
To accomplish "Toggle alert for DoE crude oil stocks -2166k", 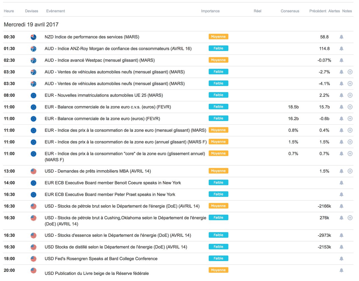I will click(341, 206).
